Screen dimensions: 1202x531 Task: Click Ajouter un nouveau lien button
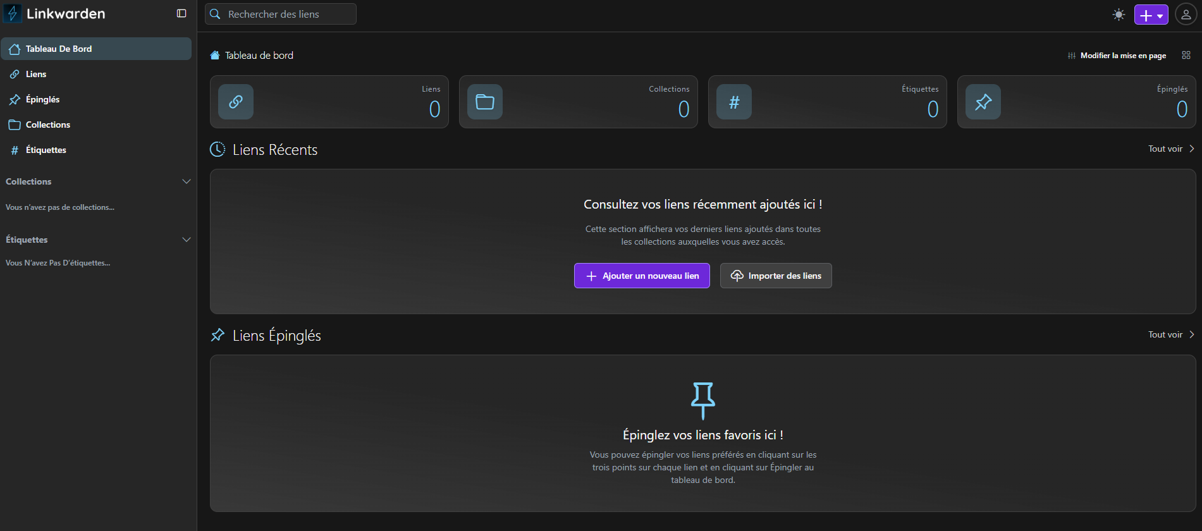tap(642, 276)
